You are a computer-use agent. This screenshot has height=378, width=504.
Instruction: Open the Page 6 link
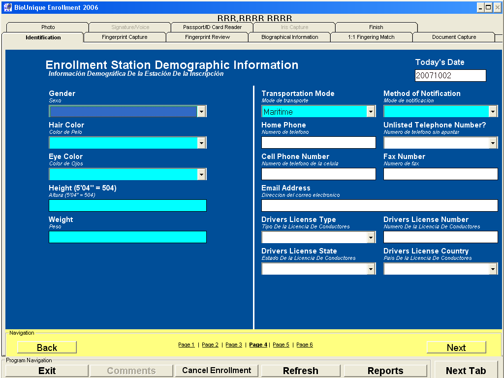(x=304, y=345)
